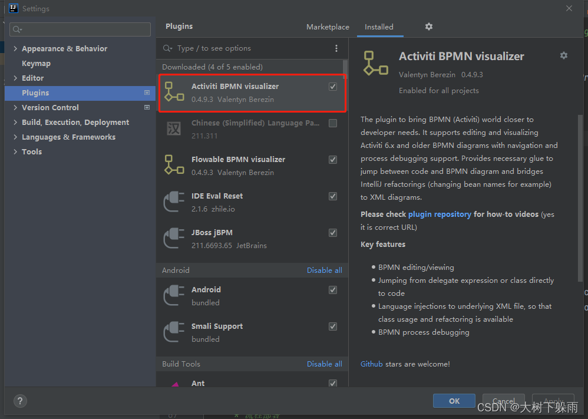This screenshot has height=419, width=588.
Task: Open the Github link
Action: (371, 364)
